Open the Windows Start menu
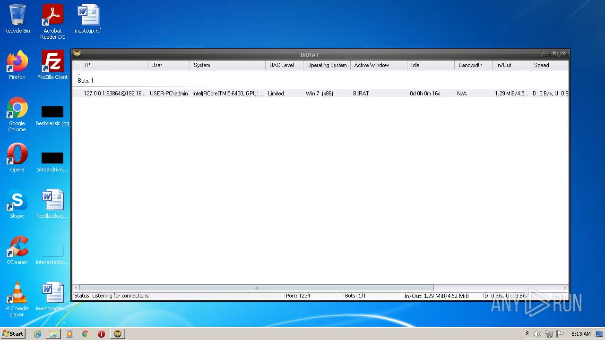The height and width of the screenshot is (340, 605). (13, 334)
